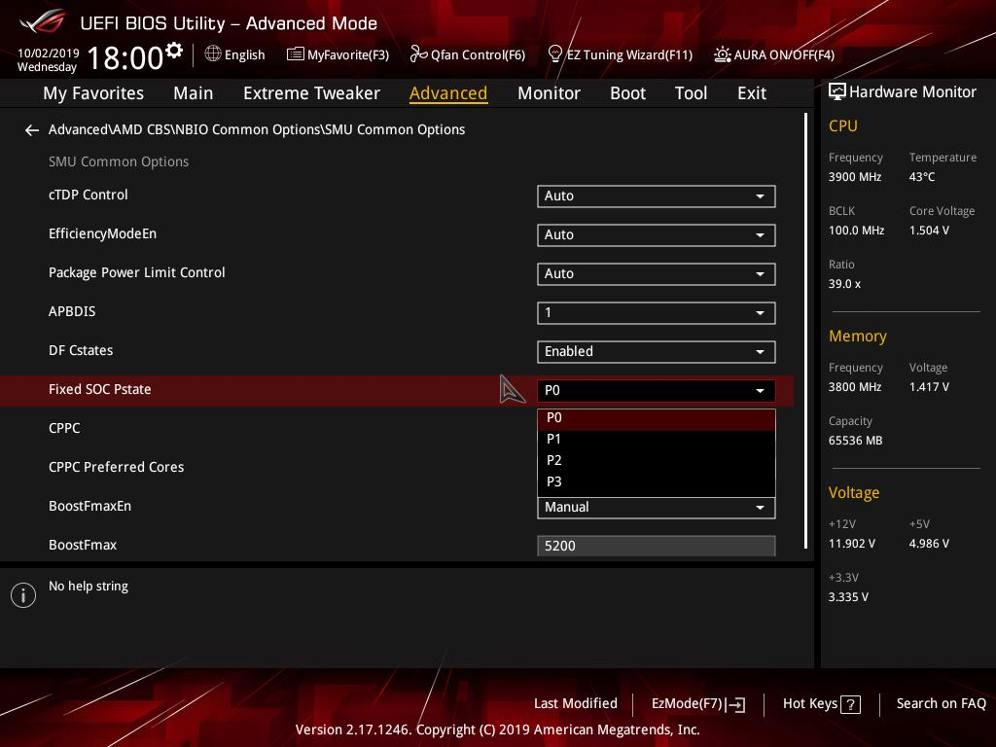The height and width of the screenshot is (747, 996).
Task: Select the Fixed SOC Pstate row label
Action: [100, 389]
